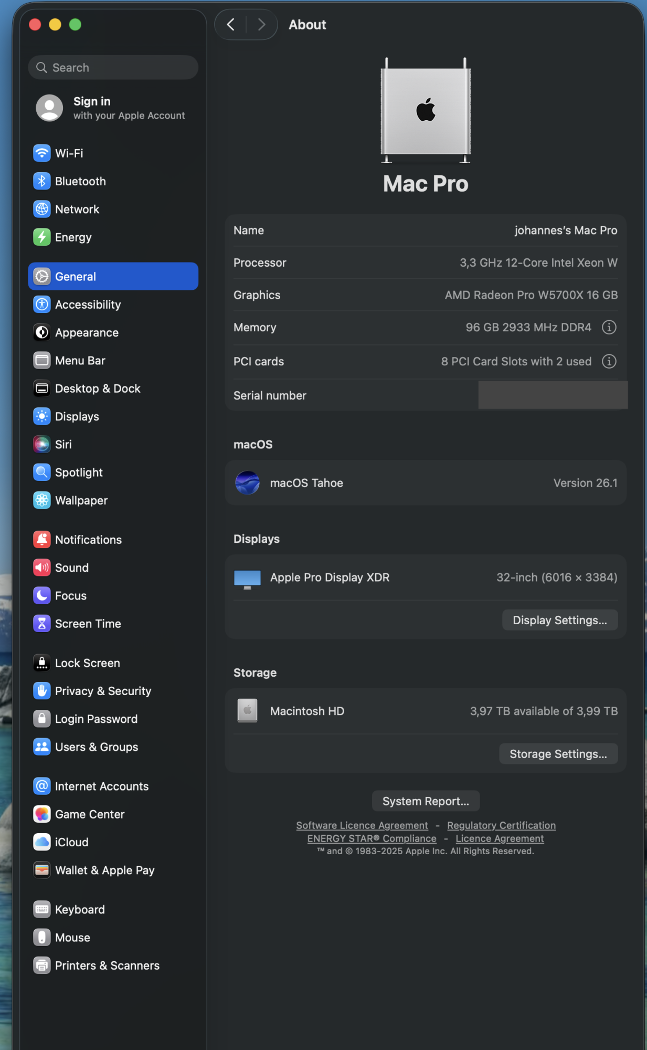Open System Report… button

[426, 801]
